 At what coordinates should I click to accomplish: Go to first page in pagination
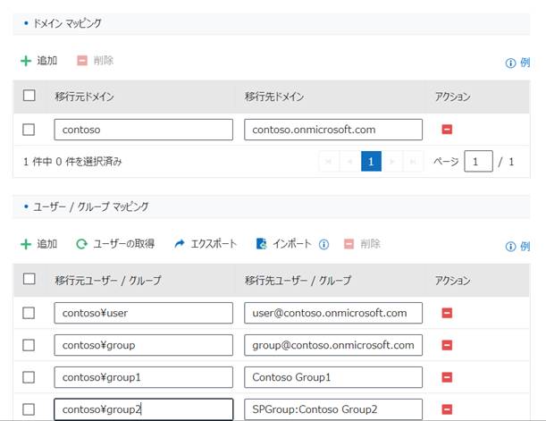(x=328, y=161)
